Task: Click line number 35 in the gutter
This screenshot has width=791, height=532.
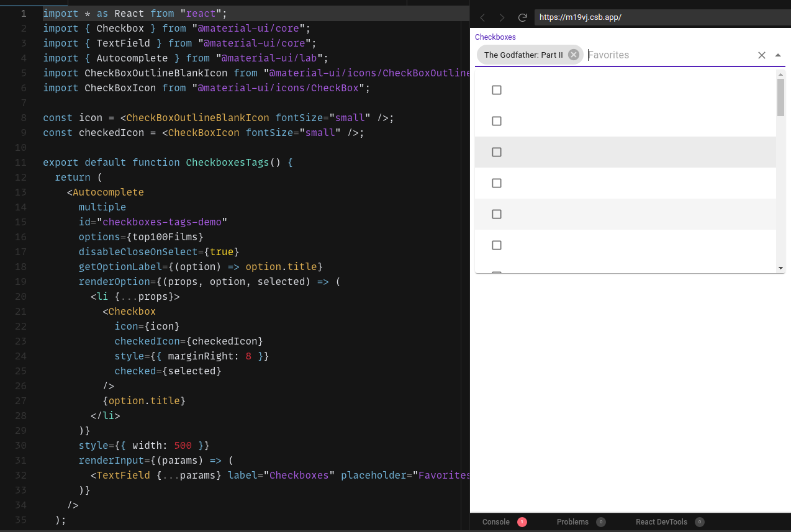Action: pyautogui.click(x=20, y=520)
